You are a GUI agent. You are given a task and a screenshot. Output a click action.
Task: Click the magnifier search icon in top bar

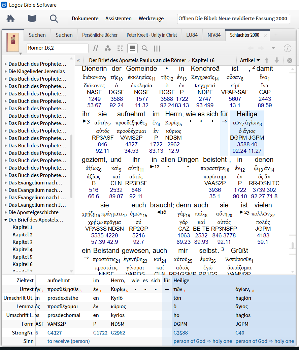point(54,19)
